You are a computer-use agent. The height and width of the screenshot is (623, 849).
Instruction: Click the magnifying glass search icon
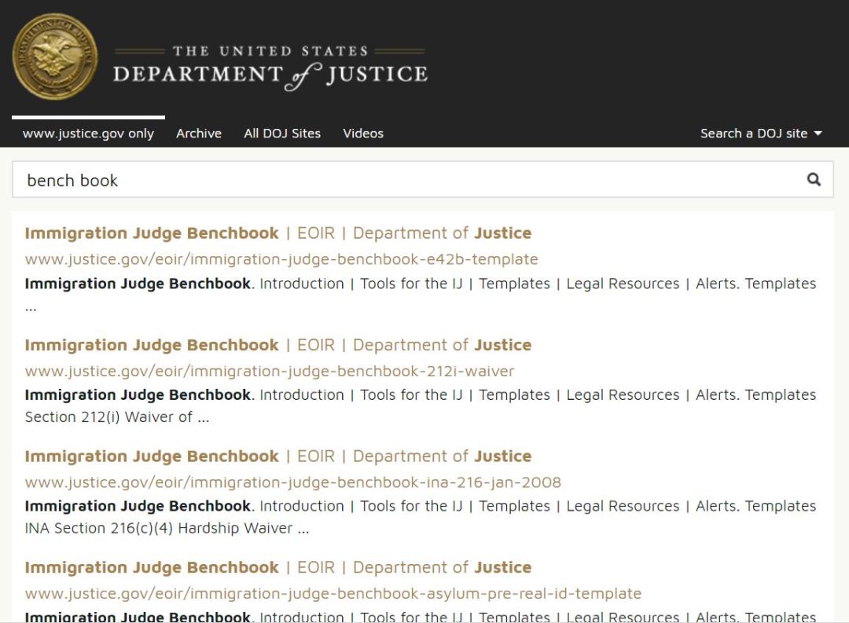point(814,180)
